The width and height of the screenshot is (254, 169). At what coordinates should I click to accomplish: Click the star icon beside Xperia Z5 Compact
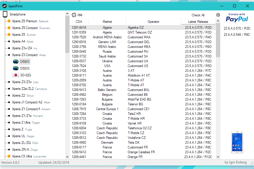[9, 28]
